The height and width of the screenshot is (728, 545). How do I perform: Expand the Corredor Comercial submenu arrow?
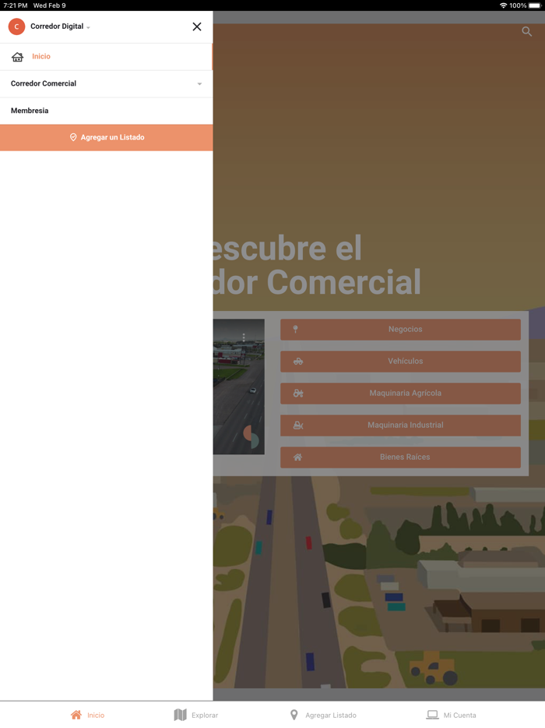(199, 84)
